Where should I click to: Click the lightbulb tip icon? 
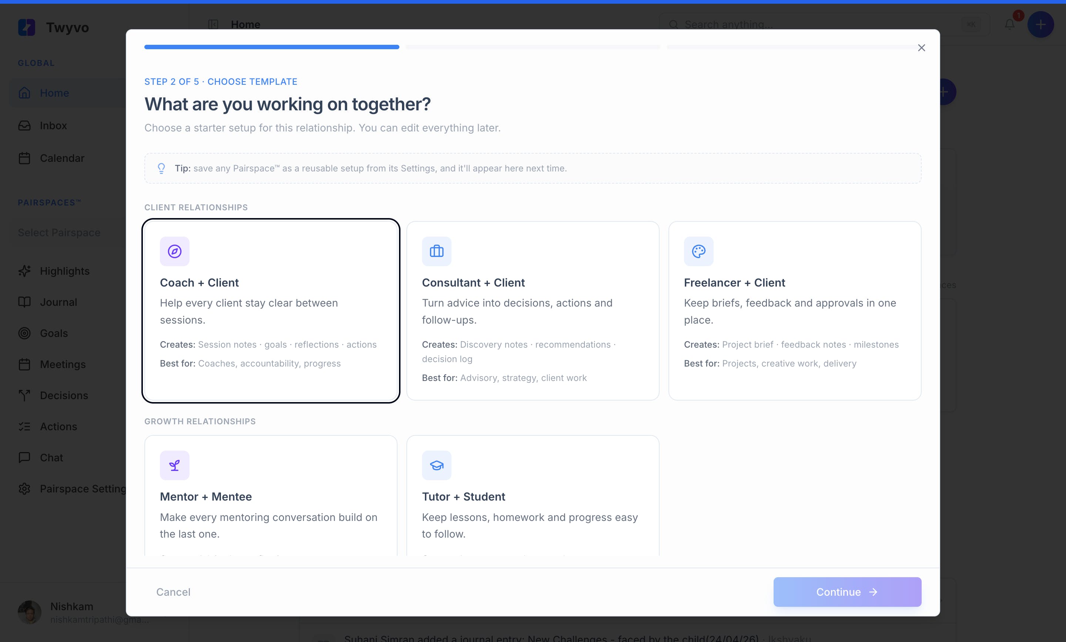(161, 168)
